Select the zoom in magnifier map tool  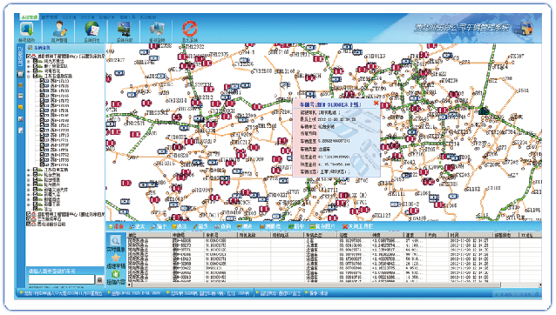[137, 226]
